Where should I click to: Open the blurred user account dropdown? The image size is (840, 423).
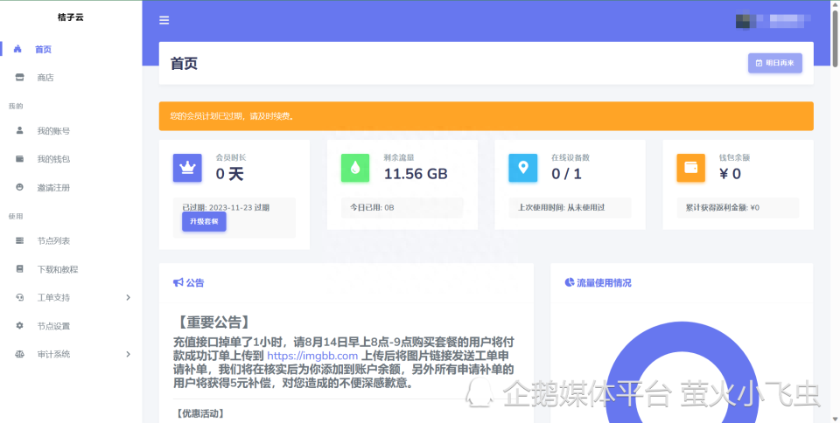coord(773,21)
